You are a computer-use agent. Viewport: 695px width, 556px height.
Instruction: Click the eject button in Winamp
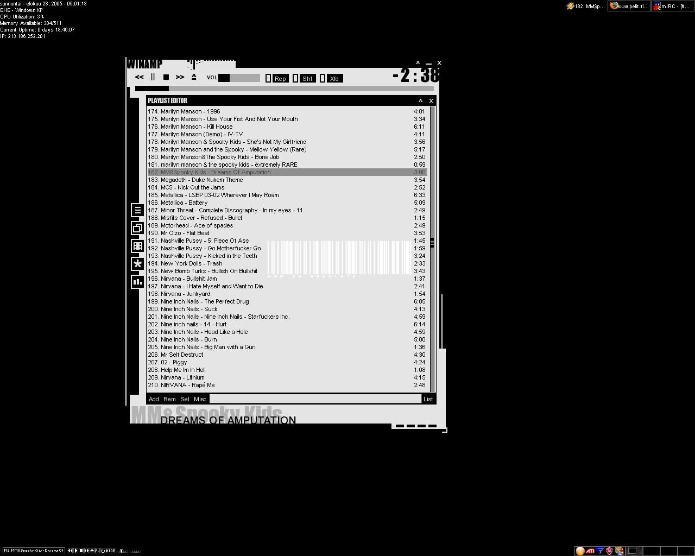[193, 77]
